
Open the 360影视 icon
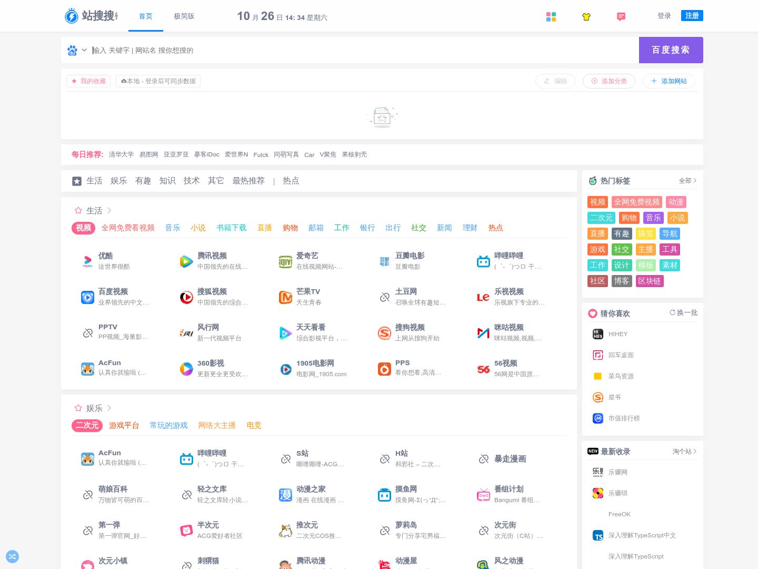[186, 369]
